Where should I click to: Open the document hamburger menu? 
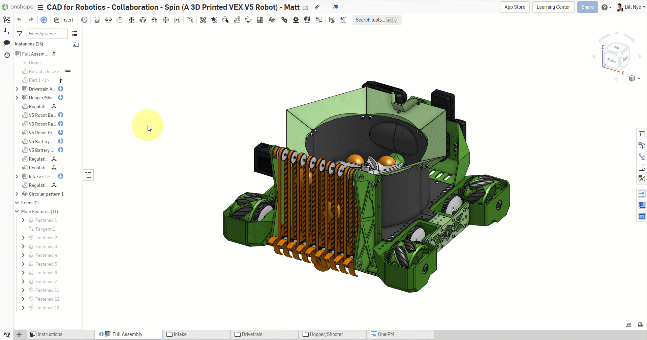click(x=40, y=7)
